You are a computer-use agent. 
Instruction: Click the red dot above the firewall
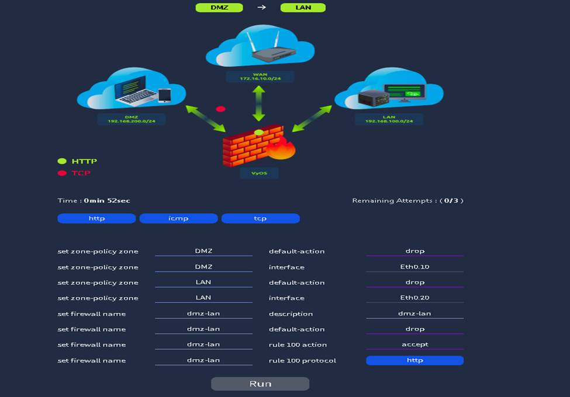pyautogui.click(x=221, y=109)
